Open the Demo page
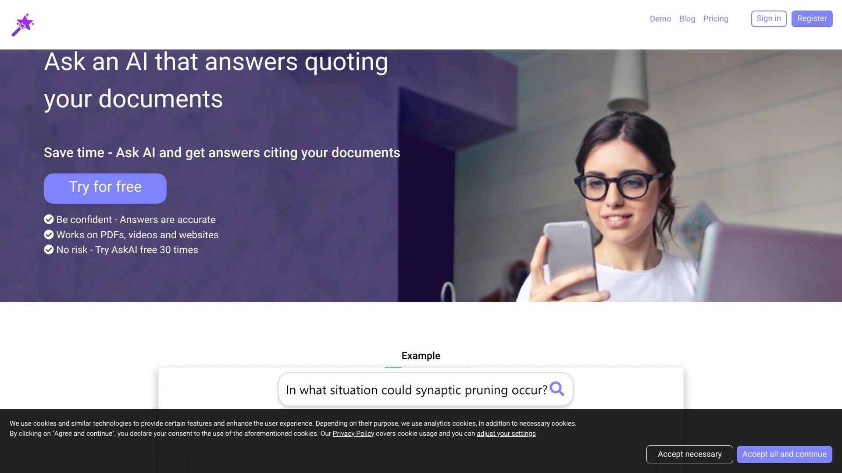The height and width of the screenshot is (473, 842). point(660,19)
